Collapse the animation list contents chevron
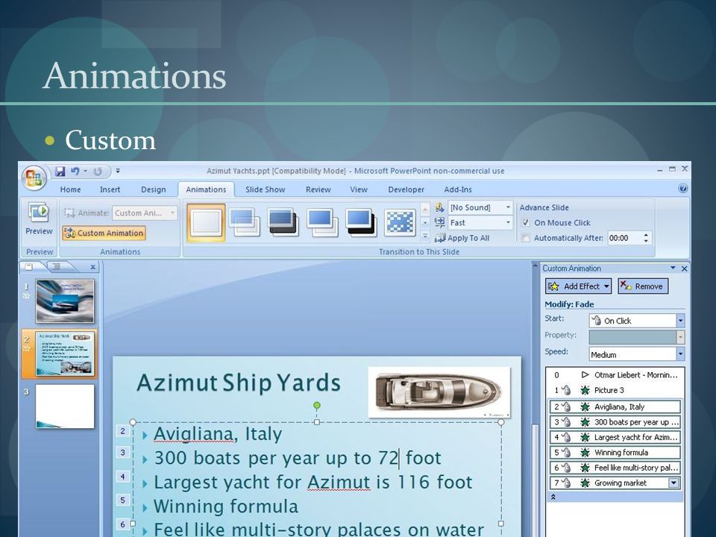The height and width of the screenshot is (537, 716). 553,497
